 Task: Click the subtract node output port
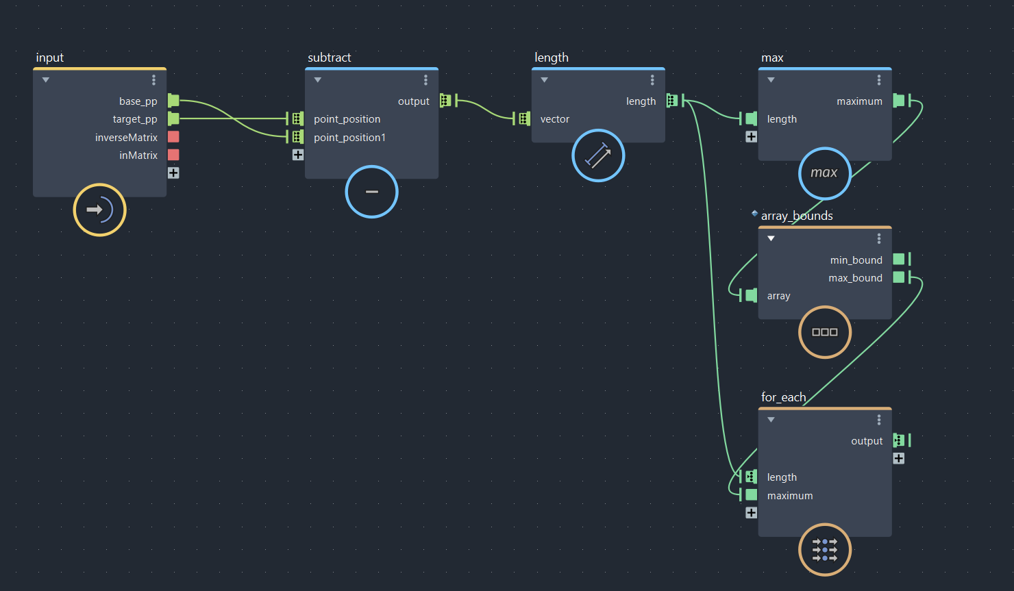445,101
